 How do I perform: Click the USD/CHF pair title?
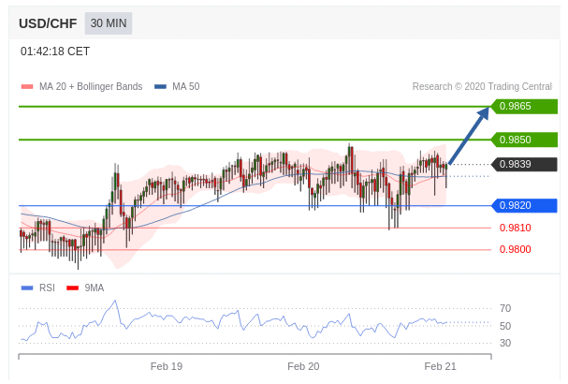tap(48, 23)
